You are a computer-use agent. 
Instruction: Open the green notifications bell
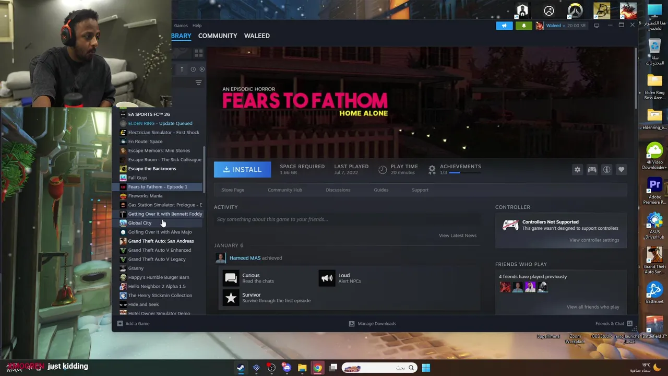(x=524, y=26)
